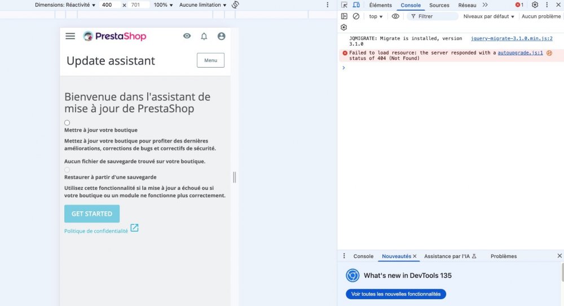Switch to the Réseau tab
Screen dimensions: 564x306
(467, 5)
